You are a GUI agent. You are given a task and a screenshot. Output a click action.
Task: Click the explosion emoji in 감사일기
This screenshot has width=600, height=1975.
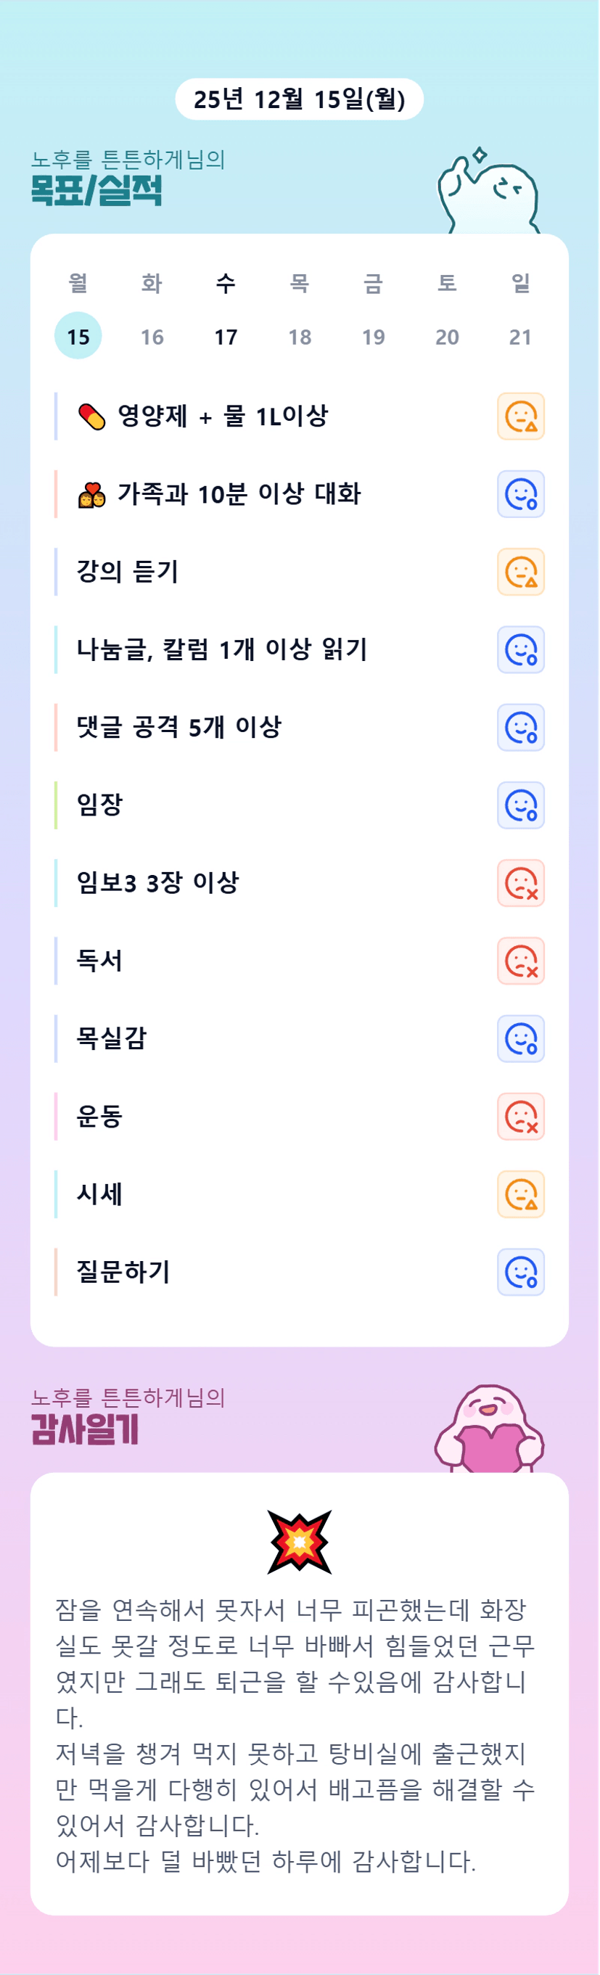point(299,1542)
